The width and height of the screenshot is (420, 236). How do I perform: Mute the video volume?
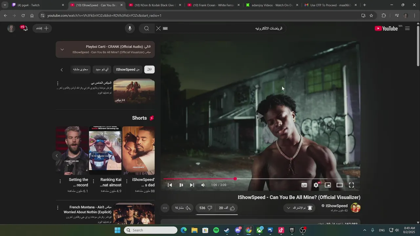click(x=203, y=185)
